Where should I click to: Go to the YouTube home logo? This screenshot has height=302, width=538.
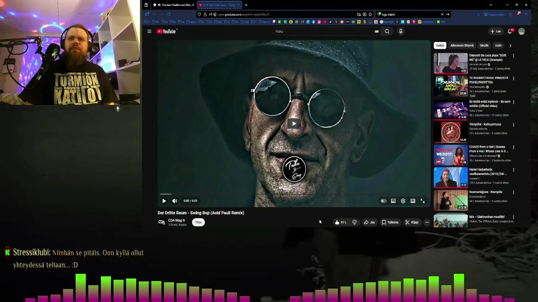click(167, 31)
